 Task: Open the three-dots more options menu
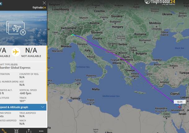pos(41,131)
